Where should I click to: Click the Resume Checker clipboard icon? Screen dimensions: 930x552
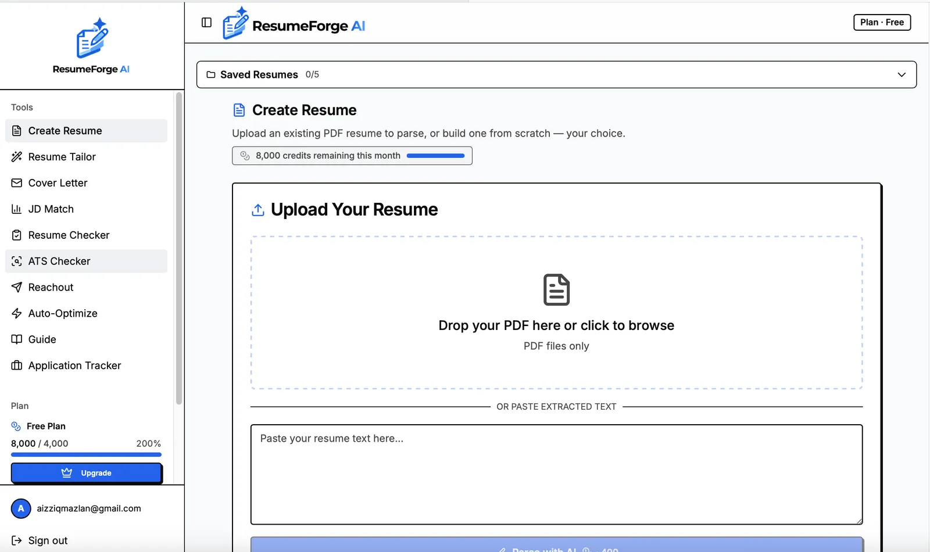pyautogui.click(x=17, y=235)
